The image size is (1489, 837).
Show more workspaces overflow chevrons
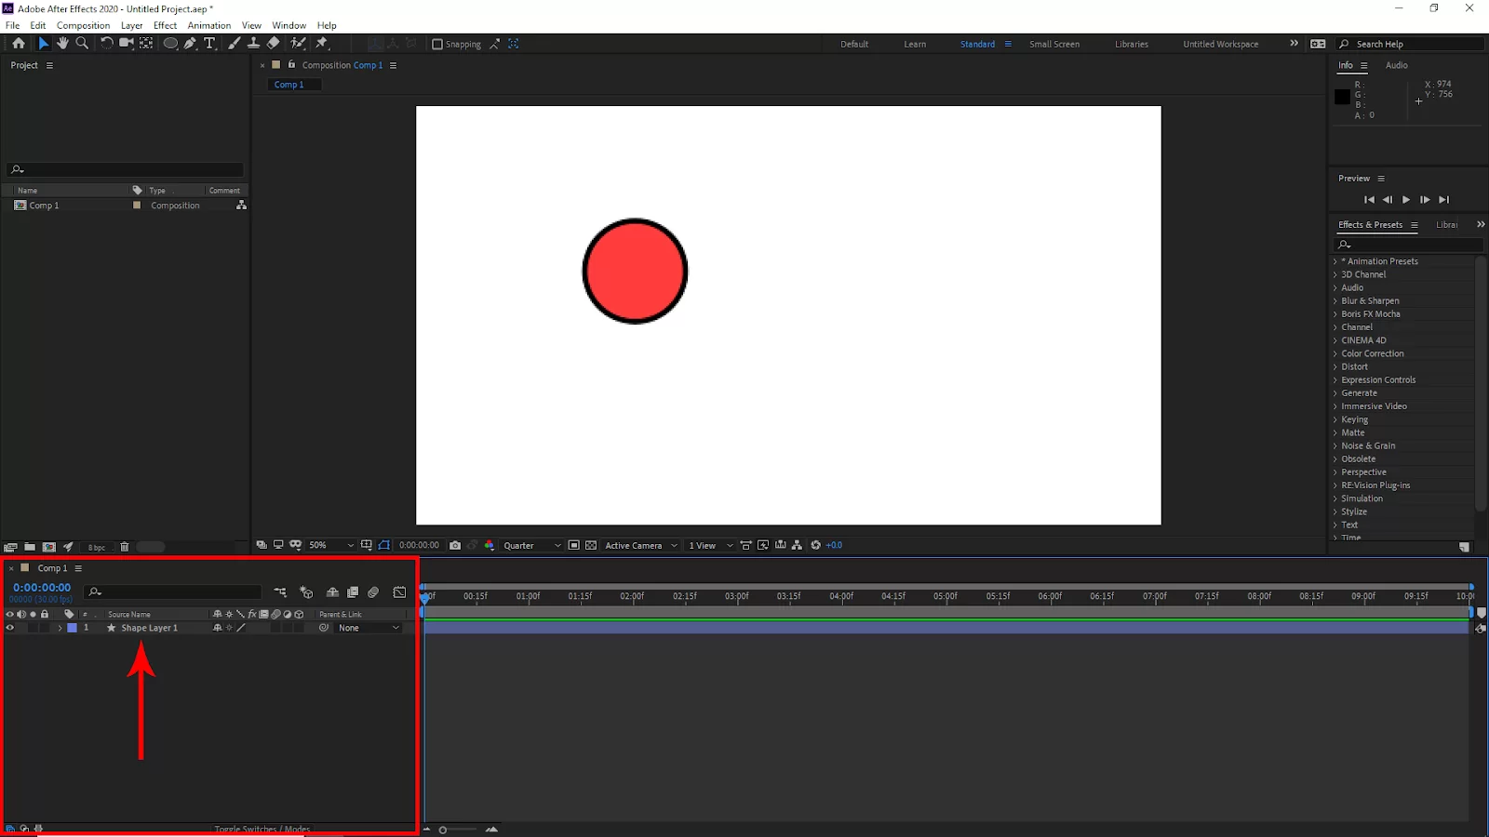click(x=1294, y=44)
